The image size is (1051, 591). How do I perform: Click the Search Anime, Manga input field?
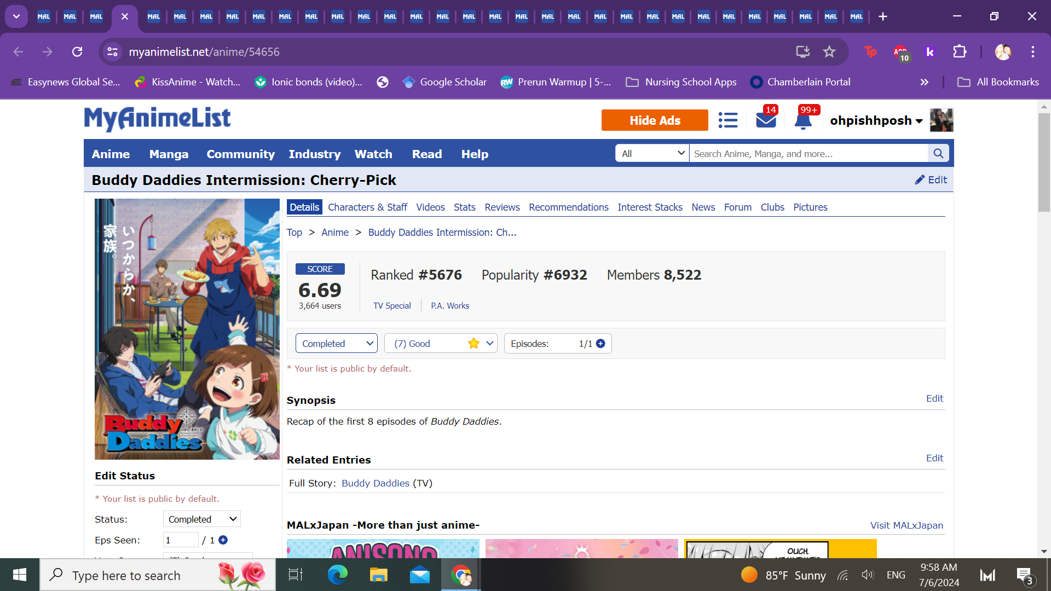tap(809, 154)
